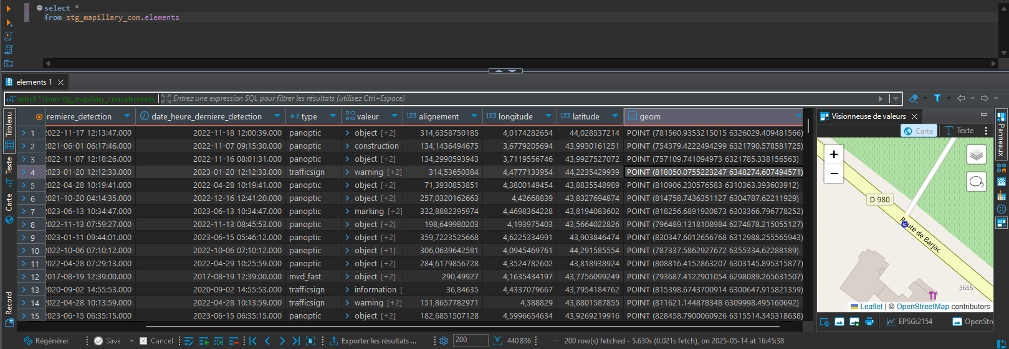Run SQL in new tab arrow-plus icon
Viewport: 1009px width, 349px height.
point(9,22)
